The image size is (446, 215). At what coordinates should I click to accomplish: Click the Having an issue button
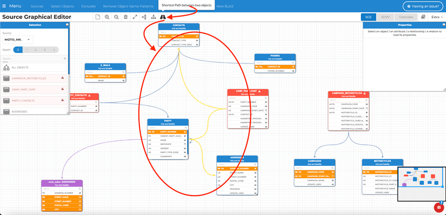tap(423, 6)
